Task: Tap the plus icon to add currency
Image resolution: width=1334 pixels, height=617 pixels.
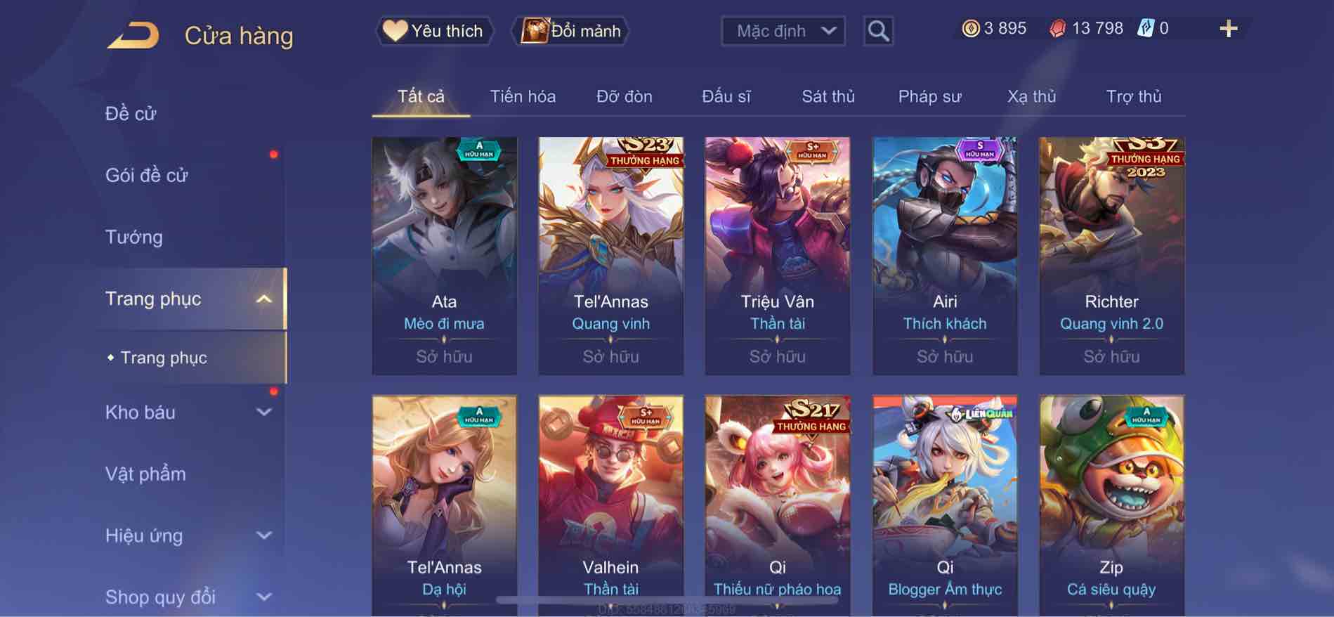Action: (x=1228, y=29)
